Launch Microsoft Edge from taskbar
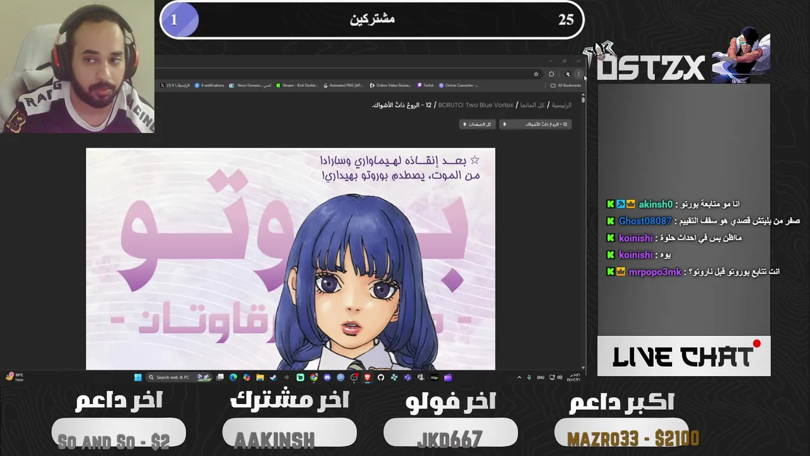810x456 pixels. (233, 377)
